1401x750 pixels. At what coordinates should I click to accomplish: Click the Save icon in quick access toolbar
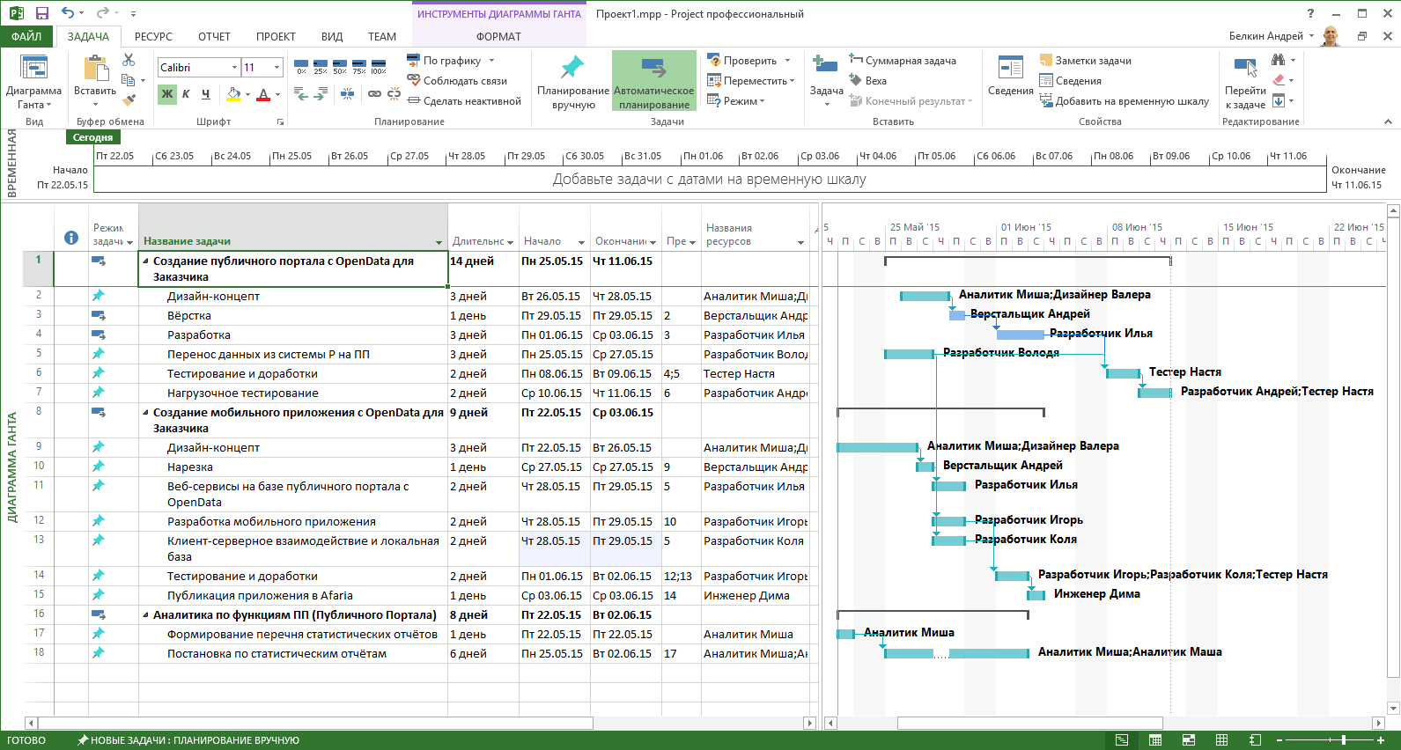41,13
